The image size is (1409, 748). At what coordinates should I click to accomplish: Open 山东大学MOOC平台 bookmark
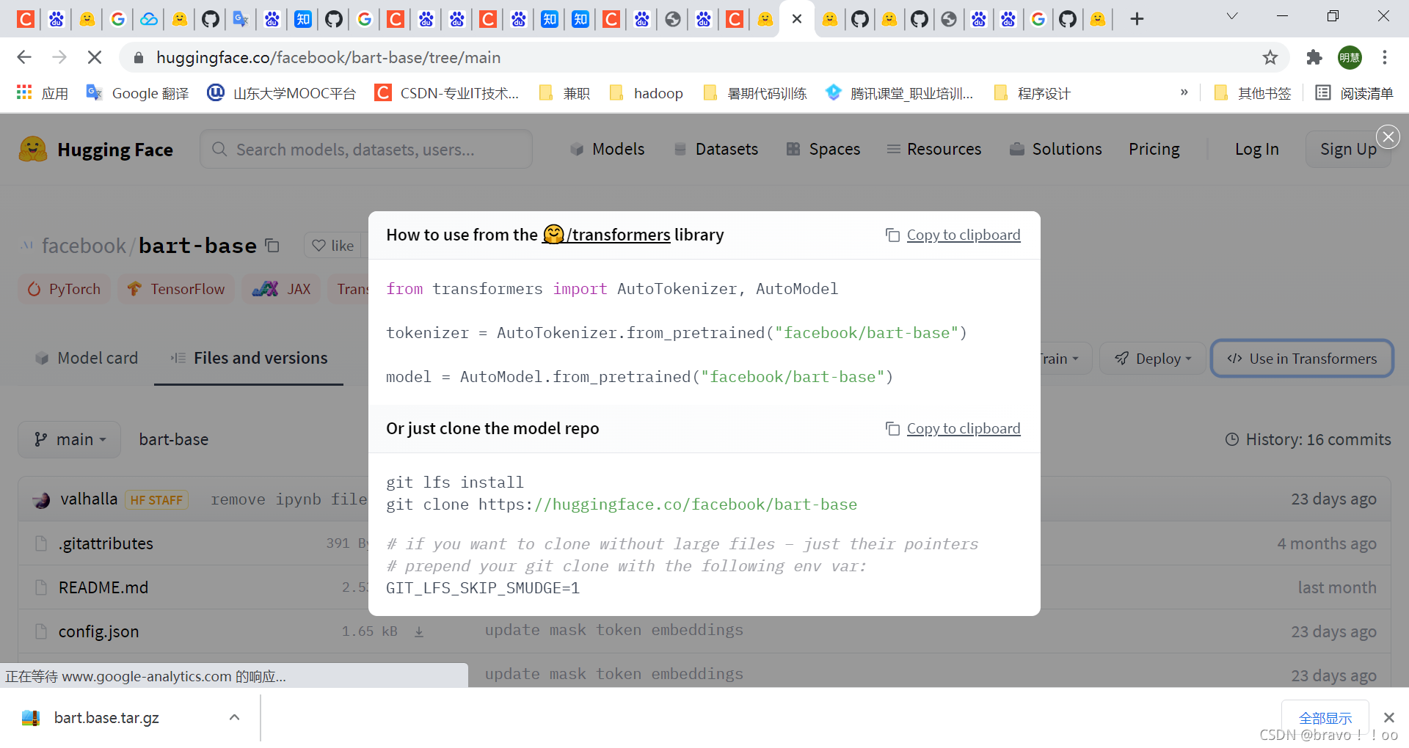point(282,93)
